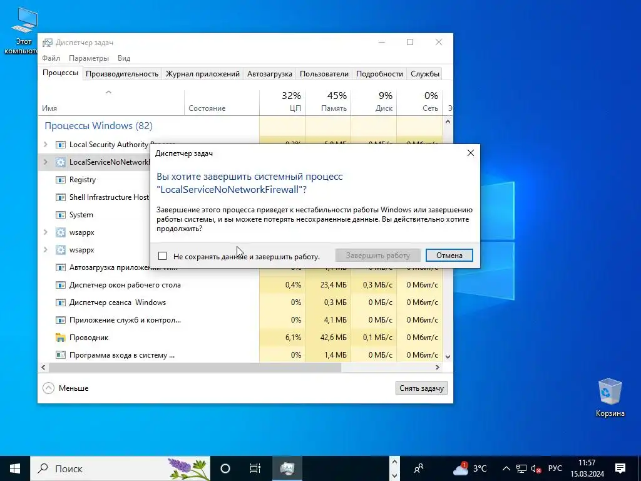641x481 pixels.
Task: Click the horizontal scrollbar thumb
Action: [x=195, y=367]
